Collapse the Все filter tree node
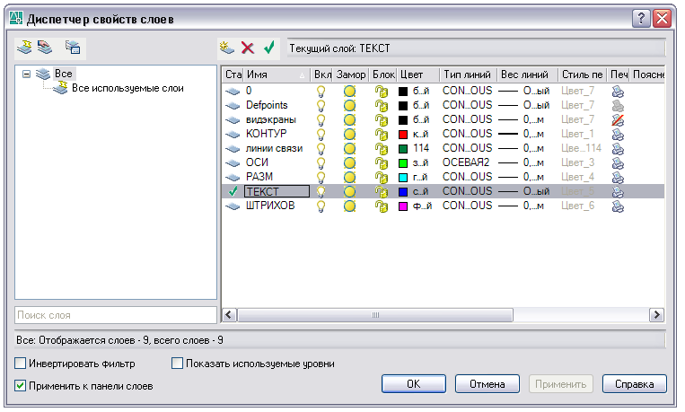The width and height of the screenshot is (685, 412). 27,74
